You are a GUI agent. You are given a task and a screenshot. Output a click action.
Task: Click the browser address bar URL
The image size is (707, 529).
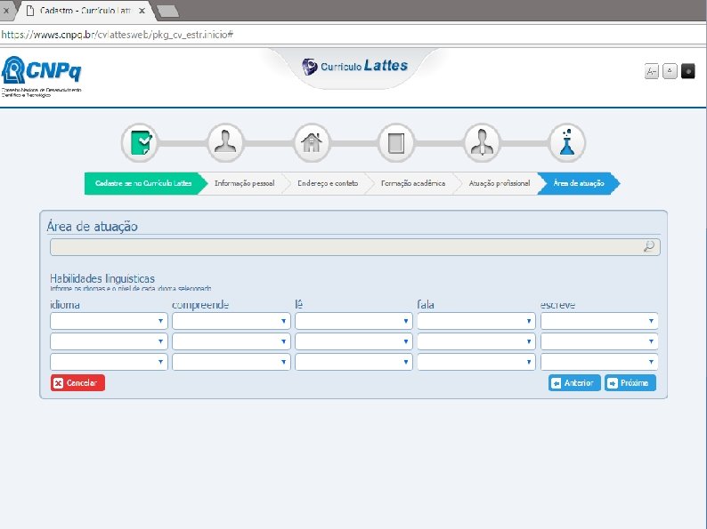click(x=118, y=35)
